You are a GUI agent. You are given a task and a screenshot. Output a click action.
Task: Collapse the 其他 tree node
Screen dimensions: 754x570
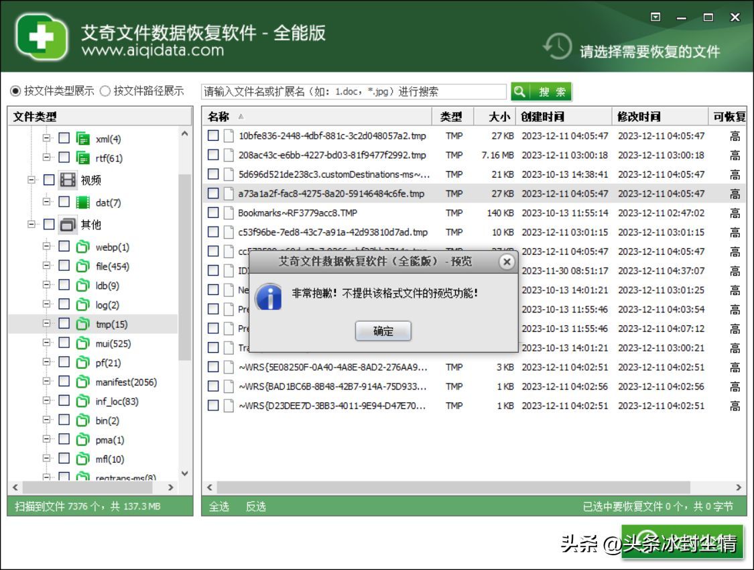32,224
